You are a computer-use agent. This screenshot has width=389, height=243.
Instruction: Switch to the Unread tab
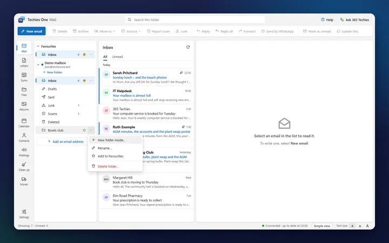click(x=117, y=57)
